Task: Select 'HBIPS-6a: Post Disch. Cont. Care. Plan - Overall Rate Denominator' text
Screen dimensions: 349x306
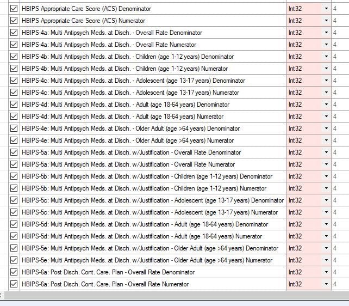Action: 108,272
